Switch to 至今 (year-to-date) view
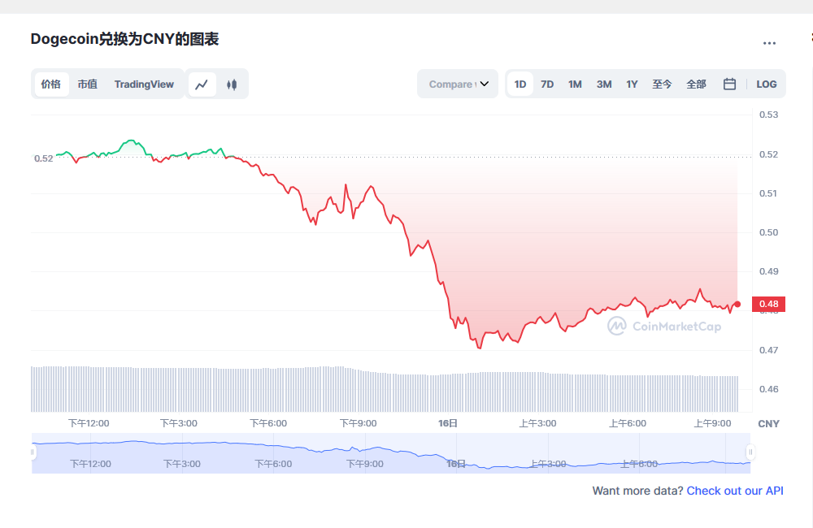This screenshot has height=528, width=813. [662, 84]
